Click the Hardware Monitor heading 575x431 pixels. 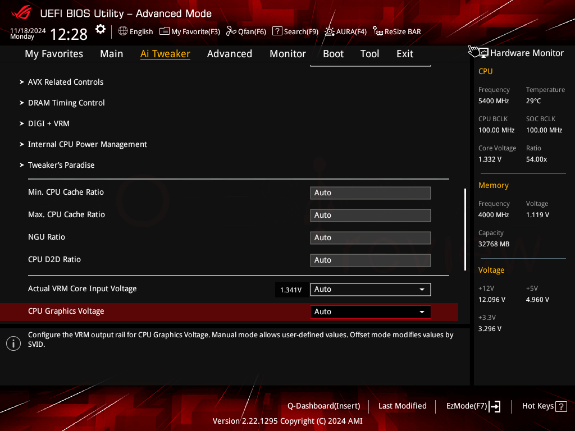(x=527, y=53)
